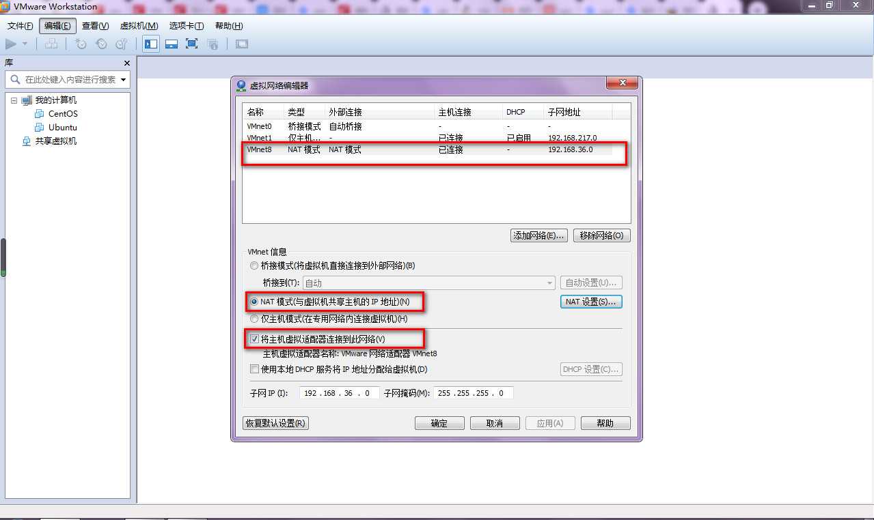The width and height of the screenshot is (874, 520).
Task: Select the Ubuntu virtual machine
Action: 63,128
